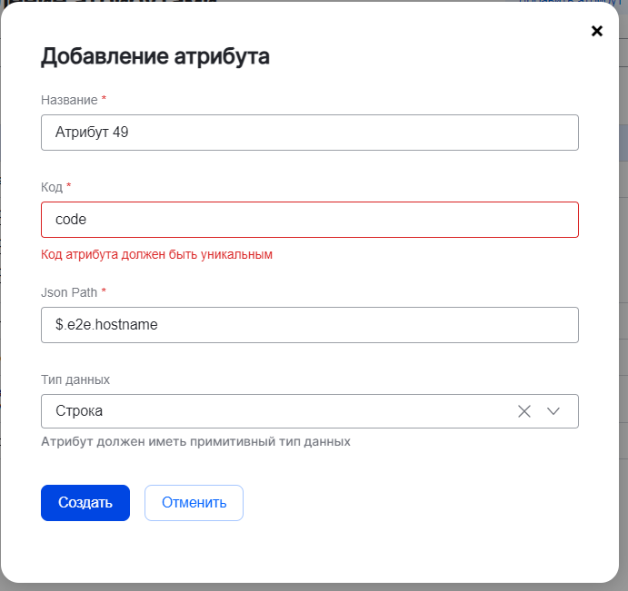Click the Json Path field label
The image size is (628, 591).
click(69, 291)
